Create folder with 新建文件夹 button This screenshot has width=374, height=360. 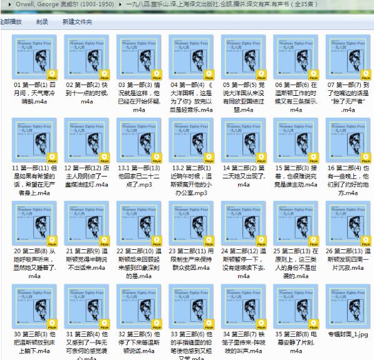click(77, 22)
